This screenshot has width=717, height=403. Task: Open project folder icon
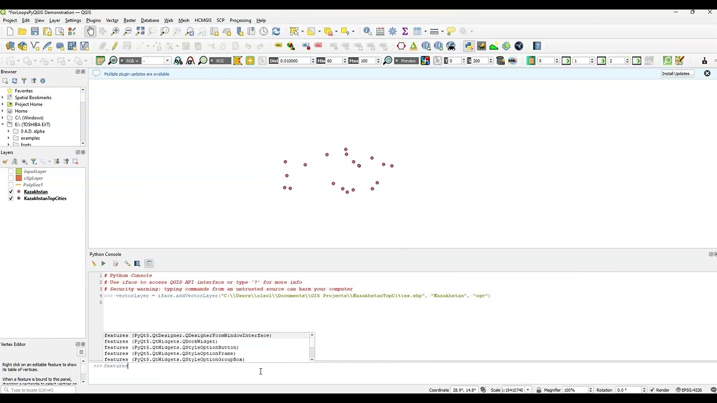click(22, 31)
